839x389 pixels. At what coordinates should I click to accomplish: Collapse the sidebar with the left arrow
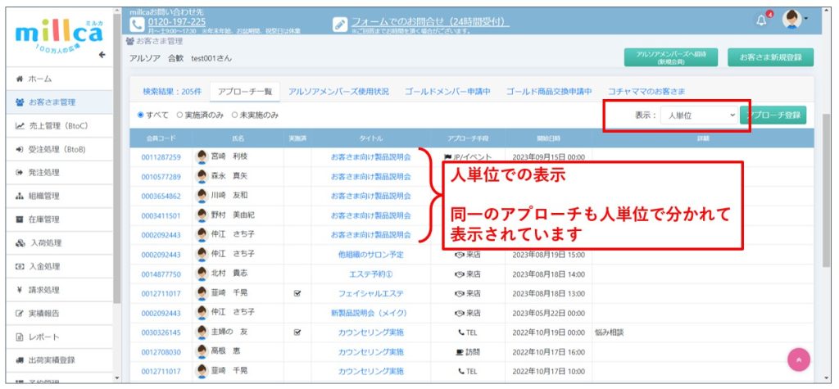[102, 56]
